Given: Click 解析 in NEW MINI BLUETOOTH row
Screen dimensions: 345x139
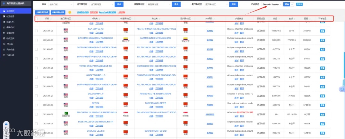Looking at the screenshot, I should (x=236, y=116).
